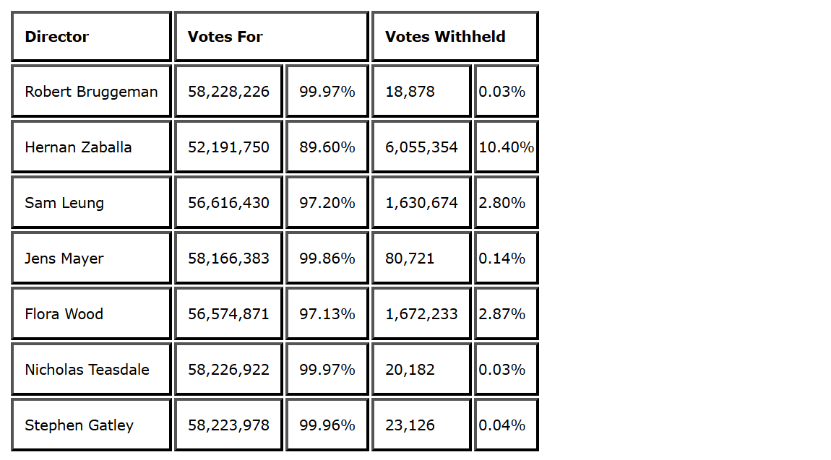Click the Votes For column header

click(271, 37)
